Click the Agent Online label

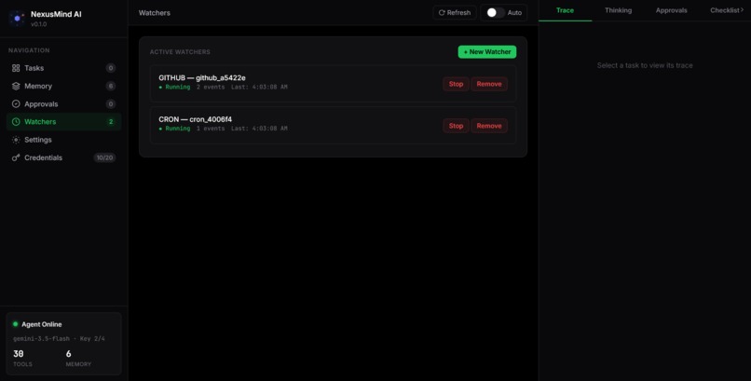pyautogui.click(x=42, y=324)
